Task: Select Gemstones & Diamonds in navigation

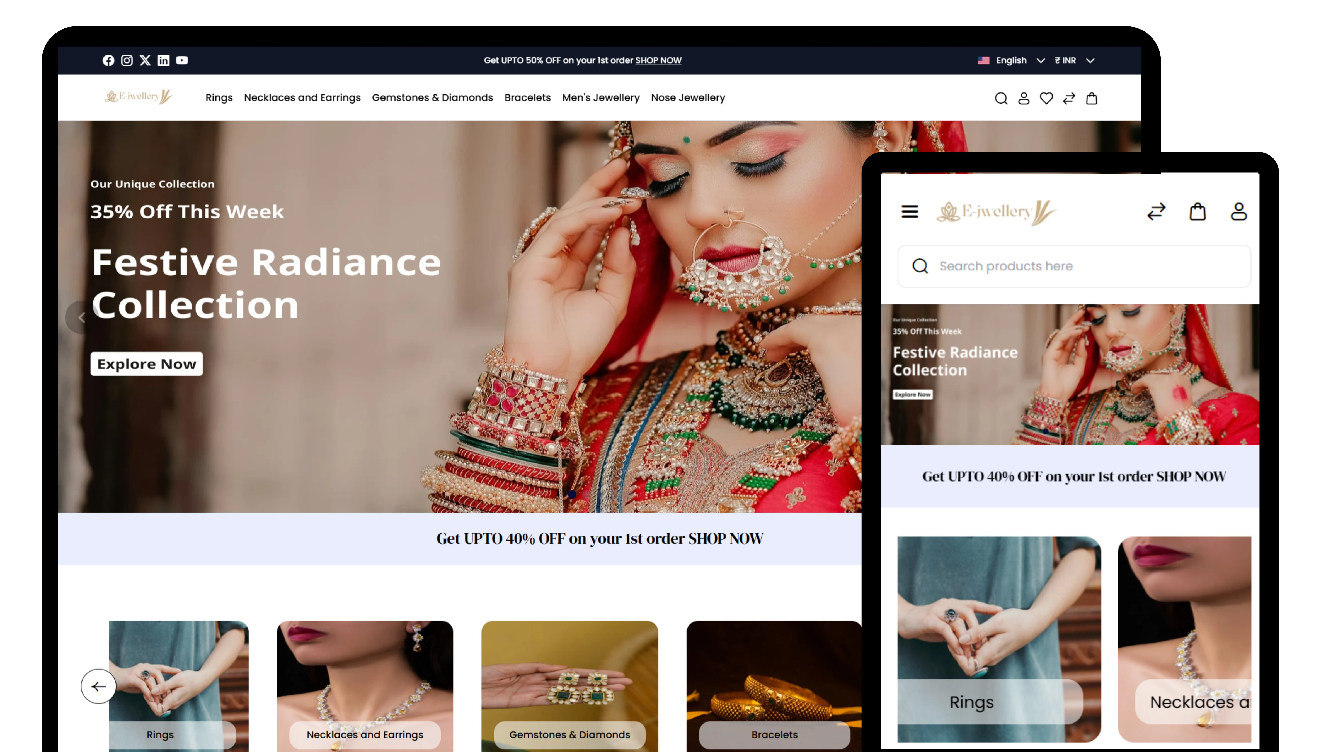Action: 432,97
